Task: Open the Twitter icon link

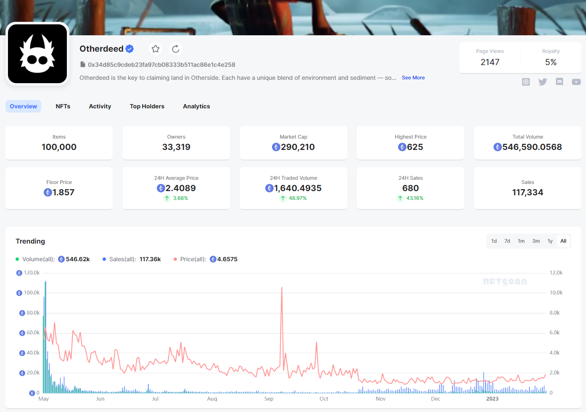Action: point(543,82)
